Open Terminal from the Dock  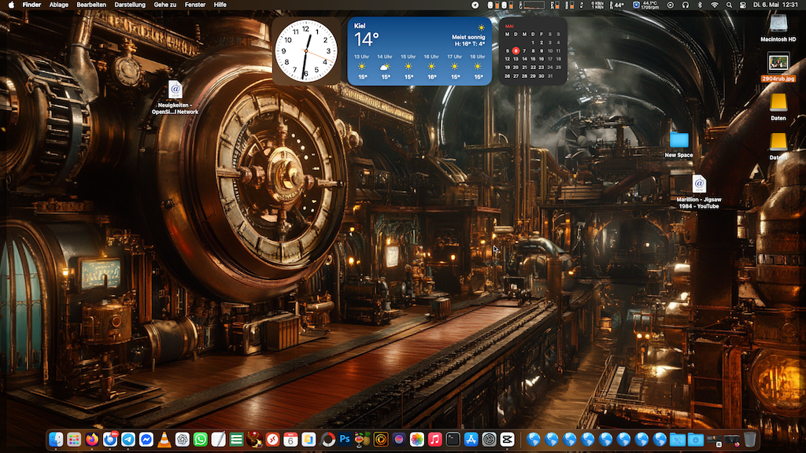[x=453, y=440]
